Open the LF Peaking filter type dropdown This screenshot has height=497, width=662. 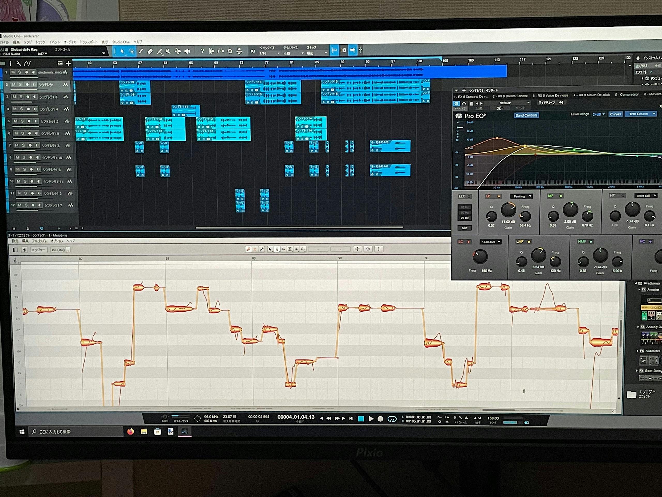[x=521, y=196]
